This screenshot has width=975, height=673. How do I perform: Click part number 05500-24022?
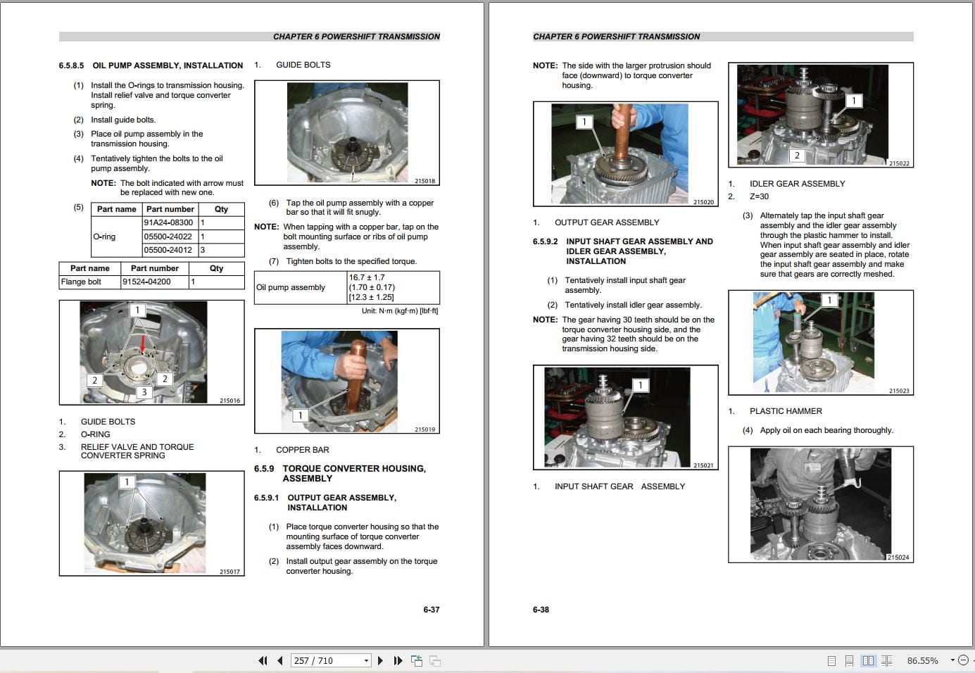(168, 237)
